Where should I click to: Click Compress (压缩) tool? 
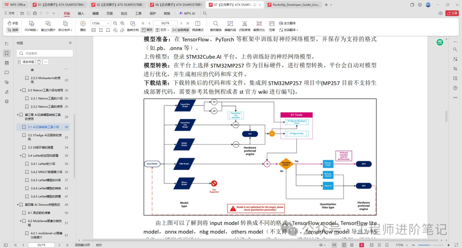(x=272, y=26)
